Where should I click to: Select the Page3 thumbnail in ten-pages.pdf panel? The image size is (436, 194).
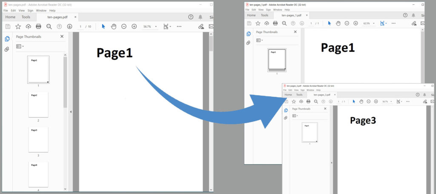click(38, 139)
